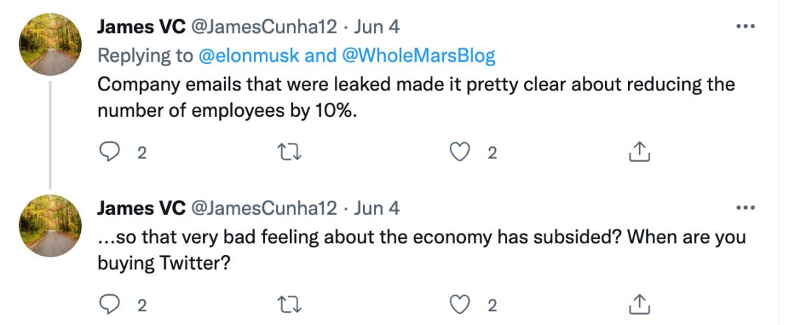Open James VC name on second tweet
The height and width of the screenshot is (325, 795).
coord(141,208)
